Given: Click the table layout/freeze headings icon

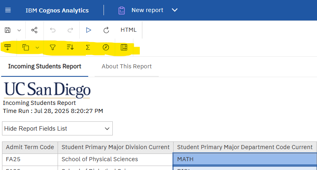Looking at the screenshot, I should coord(124,47).
